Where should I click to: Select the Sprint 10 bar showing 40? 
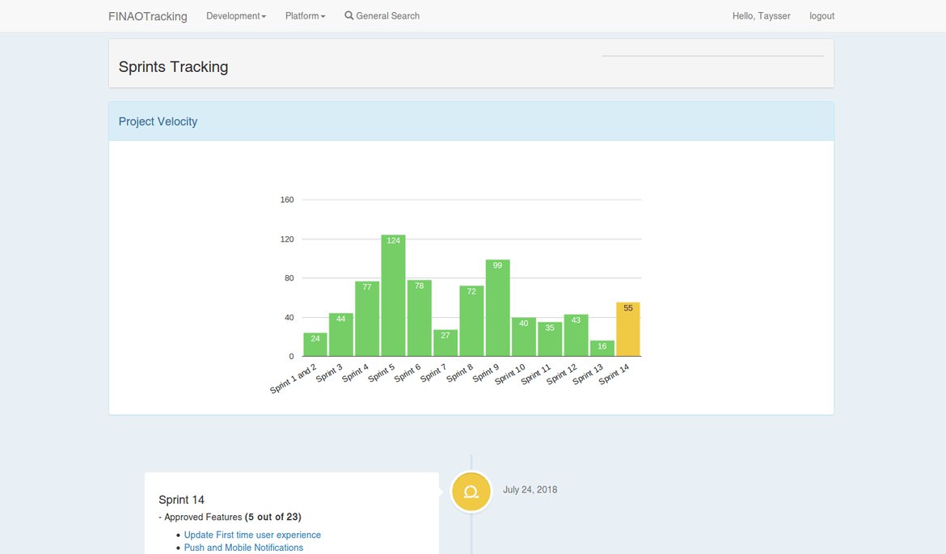524,336
